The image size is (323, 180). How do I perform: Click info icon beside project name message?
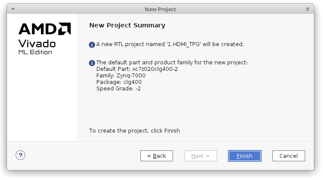[92, 44]
